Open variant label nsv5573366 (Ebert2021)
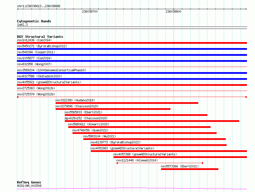This screenshot has height=192, width=255. (180, 166)
